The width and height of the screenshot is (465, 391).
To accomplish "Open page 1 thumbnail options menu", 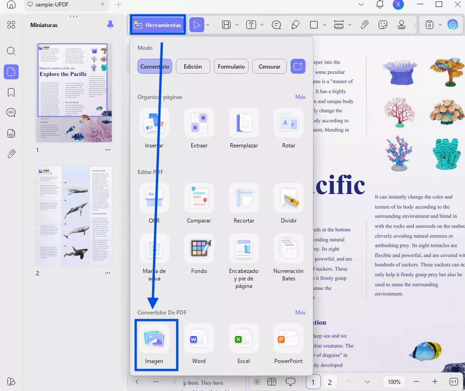I will point(108,150).
